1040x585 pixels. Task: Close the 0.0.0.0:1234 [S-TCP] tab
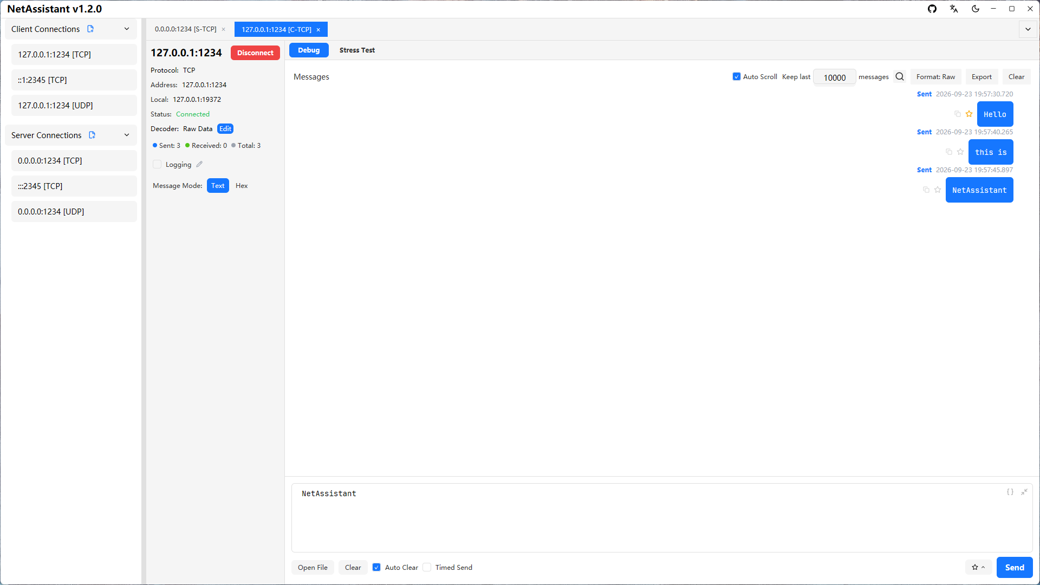click(x=224, y=29)
